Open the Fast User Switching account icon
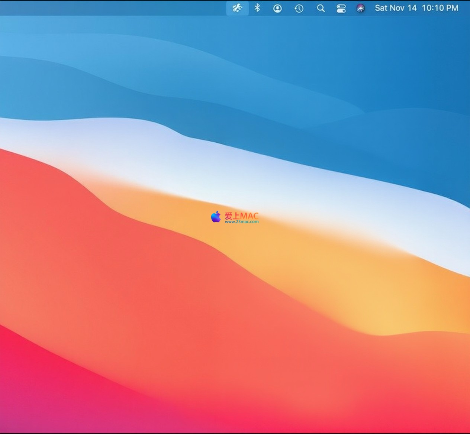 [277, 8]
